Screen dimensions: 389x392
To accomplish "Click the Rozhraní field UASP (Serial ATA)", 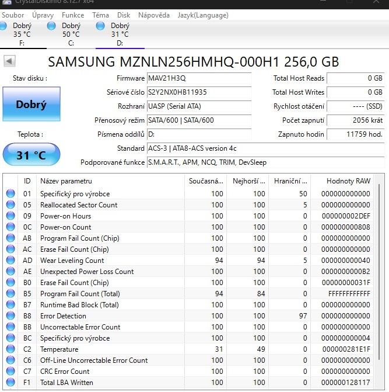I will point(199,106).
